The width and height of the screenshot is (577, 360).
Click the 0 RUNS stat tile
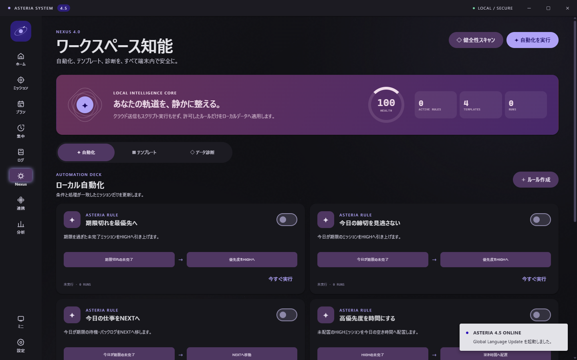[526, 105]
